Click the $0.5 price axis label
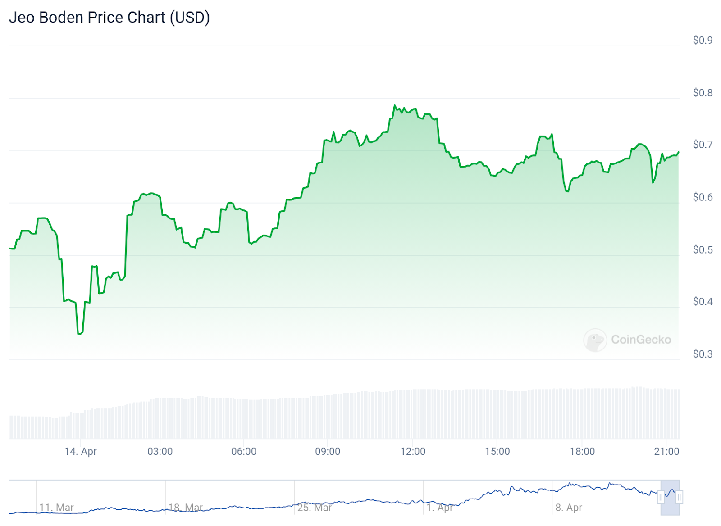Image resolution: width=721 pixels, height=526 pixels. pyautogui.click(x=703, y=249)
